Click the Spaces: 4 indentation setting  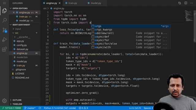(x=148, y=108)
